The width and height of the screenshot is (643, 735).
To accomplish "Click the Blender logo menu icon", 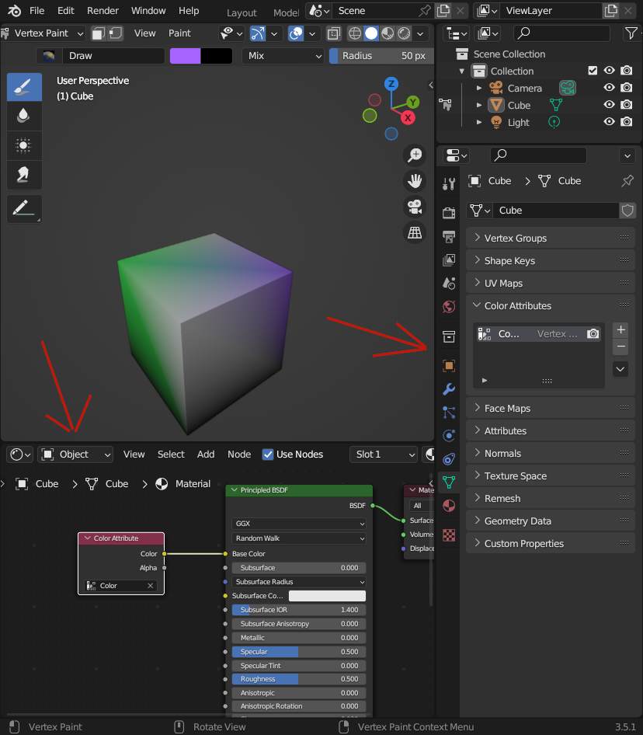I will pyautogui.click(x=14, y=10).
